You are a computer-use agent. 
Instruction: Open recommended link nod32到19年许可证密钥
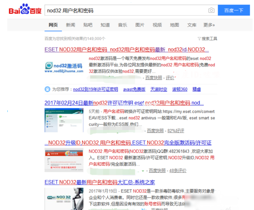tap(96, 89)
